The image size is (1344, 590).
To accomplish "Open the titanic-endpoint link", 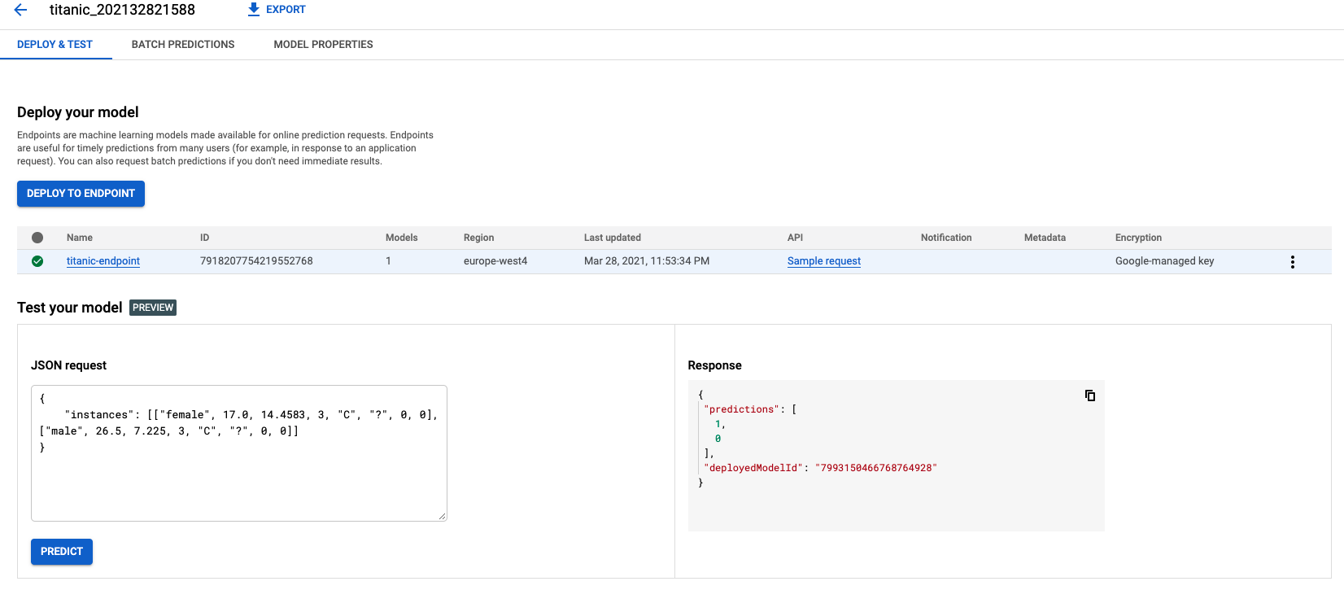I will (x=103, y=261).
